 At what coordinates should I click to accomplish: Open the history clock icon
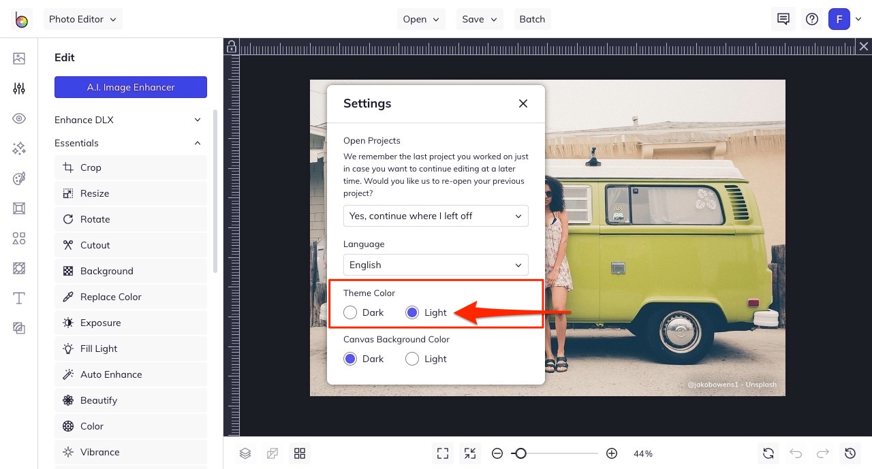[x=850, y=453]
